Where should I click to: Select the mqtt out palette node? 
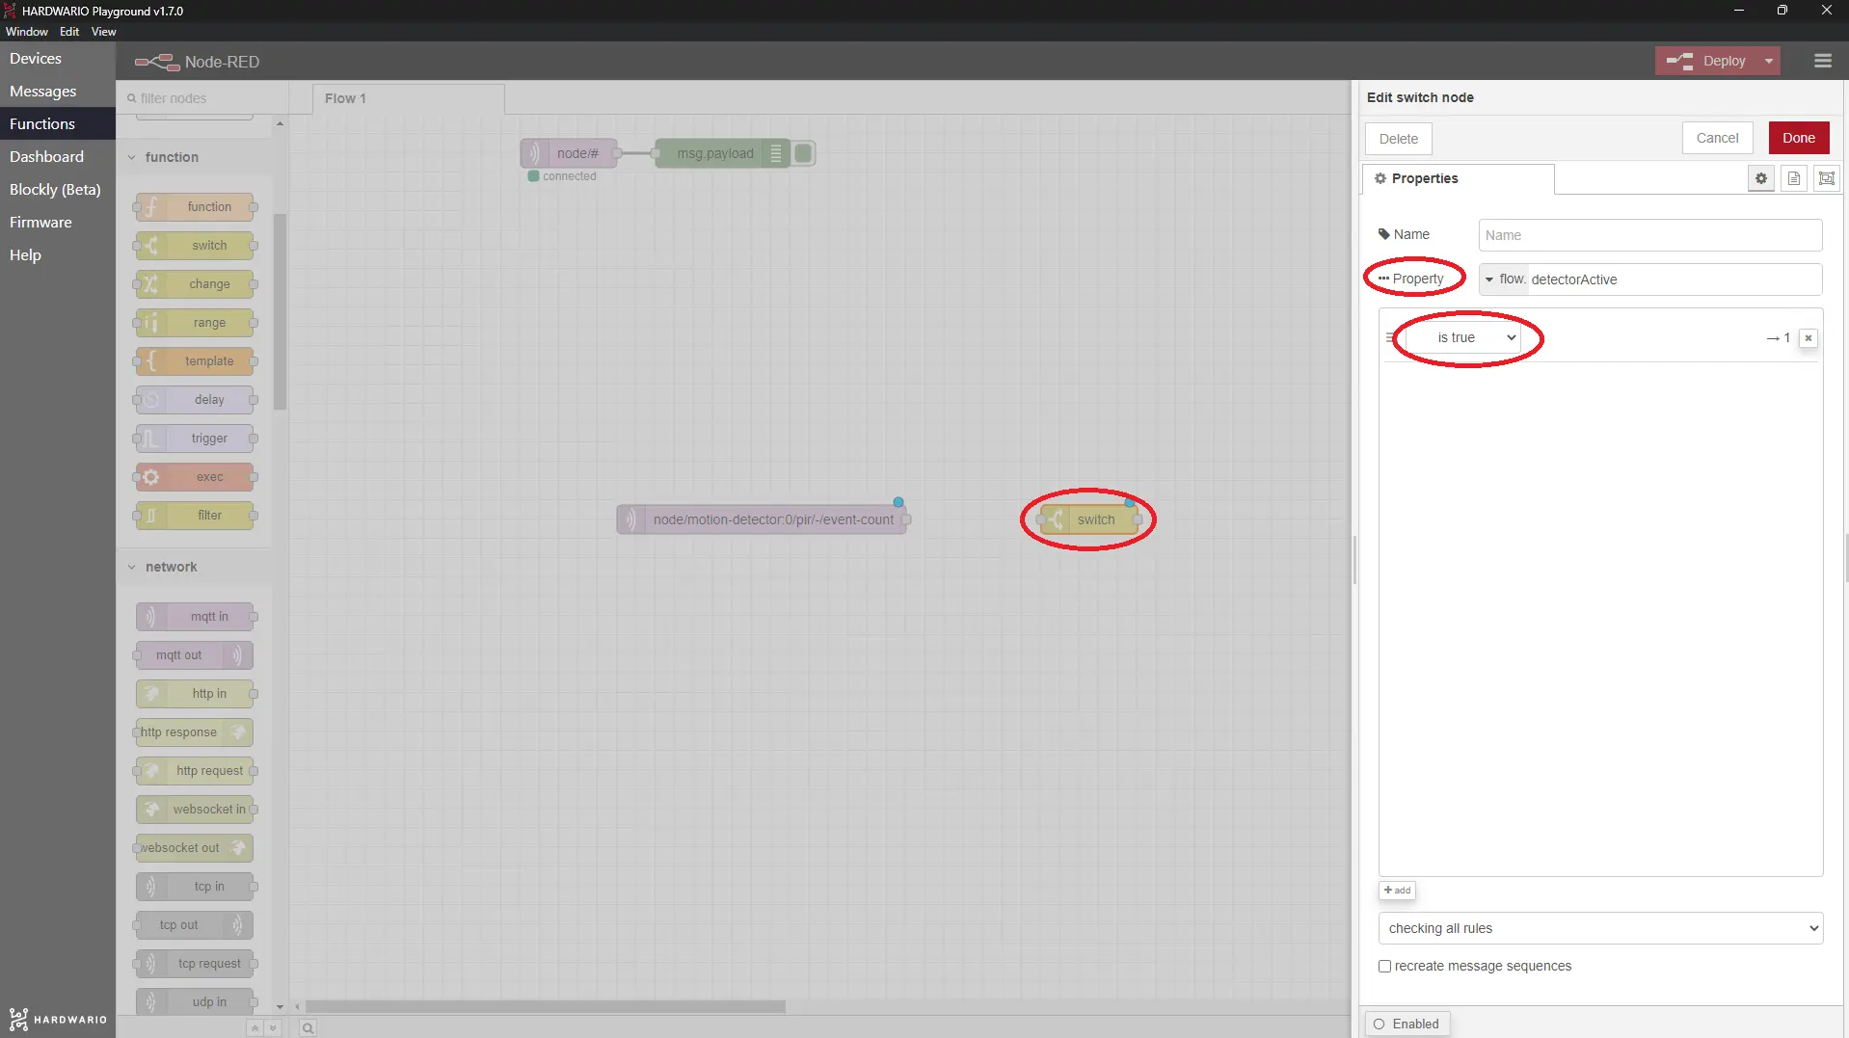click(x=196, y=655)
